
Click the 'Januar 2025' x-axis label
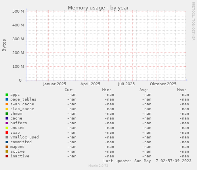tap(55, 84)
